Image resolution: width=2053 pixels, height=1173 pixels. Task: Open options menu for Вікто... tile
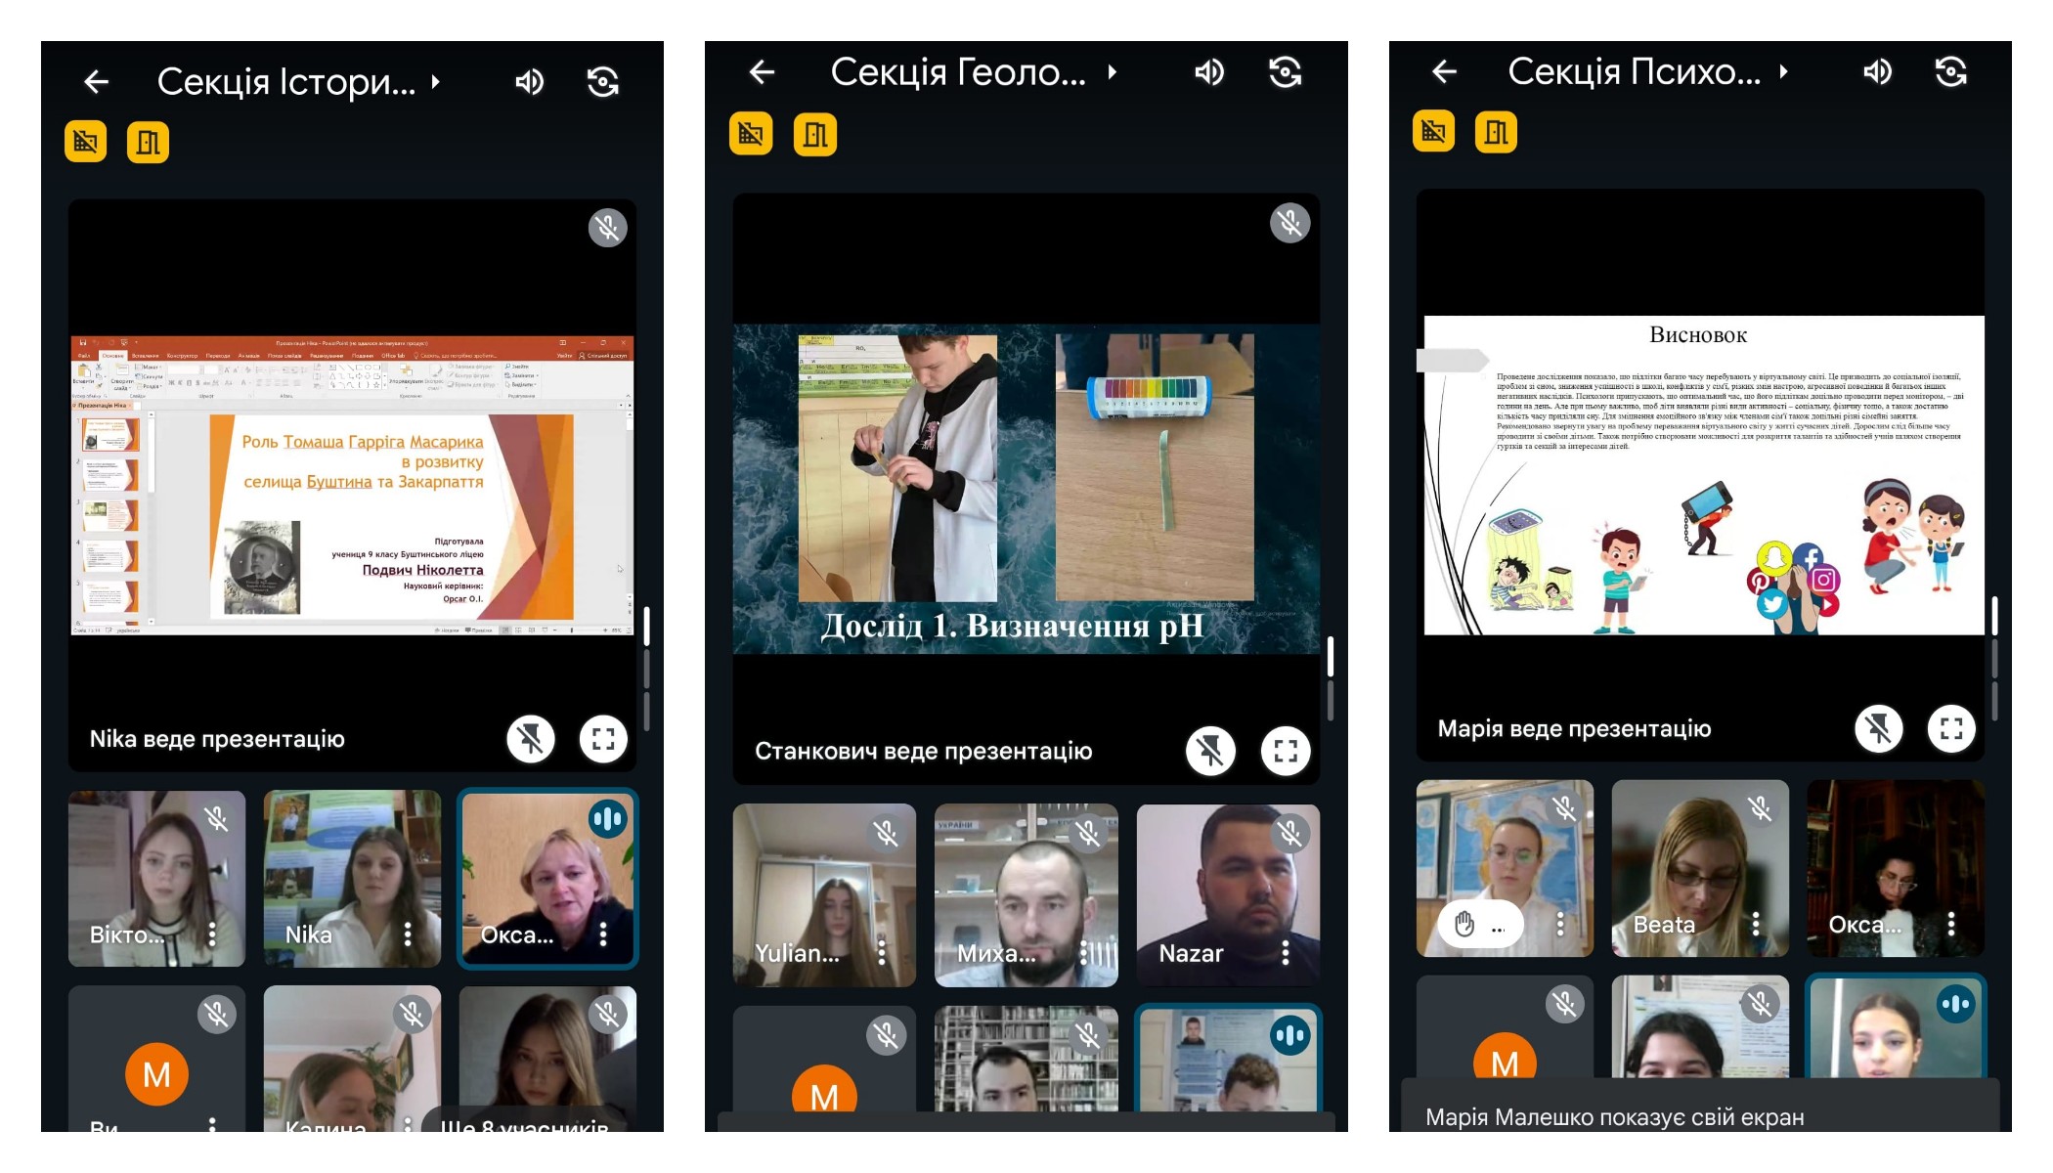(212, 934)
